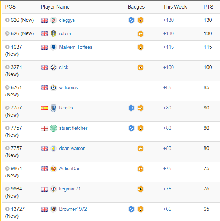Click the orange 7 badge for cleggys
This screenshot has height=221, width=220.
(141, 20)
